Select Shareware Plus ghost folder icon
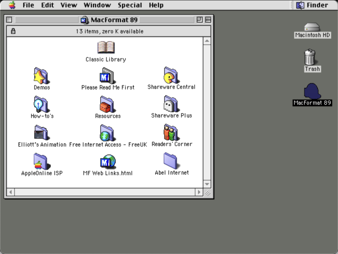The image size is (338, 254). (x=172, y=104)
